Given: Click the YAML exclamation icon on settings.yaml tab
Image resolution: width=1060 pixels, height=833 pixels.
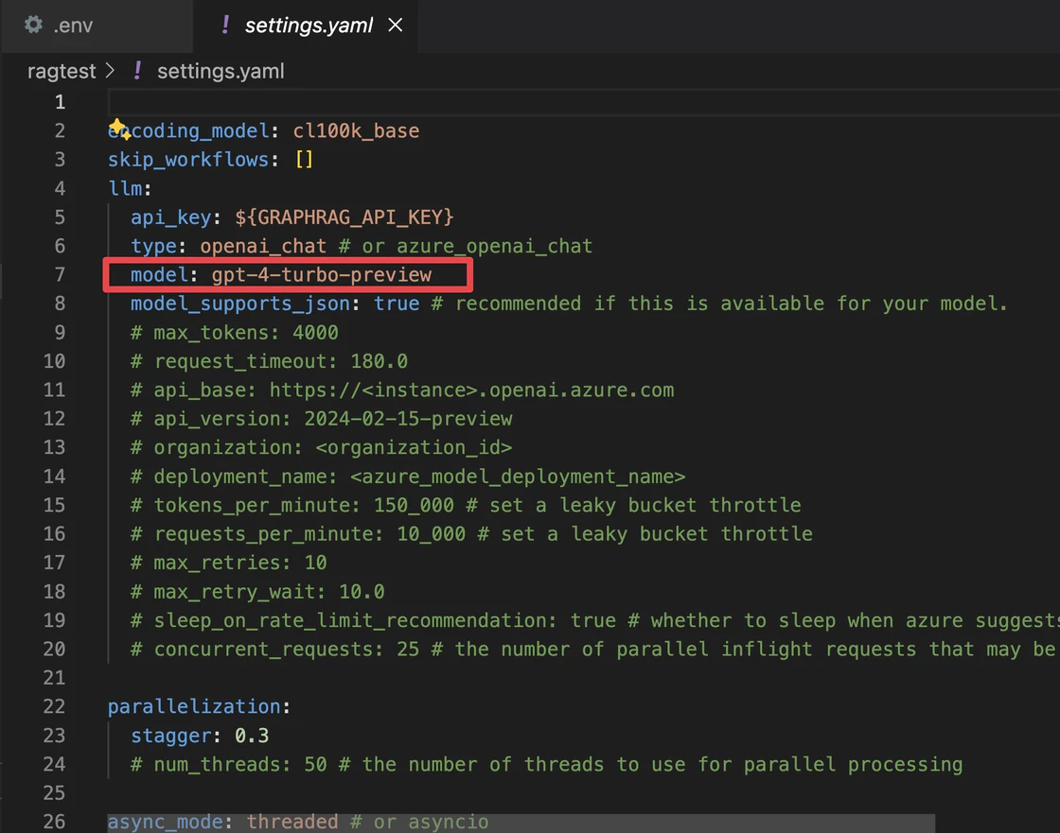Looking at the screenshot, I should click(225, 25).
